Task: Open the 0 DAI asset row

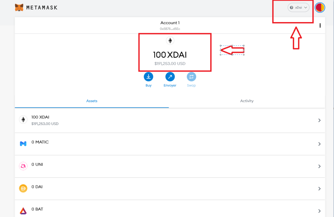Action: pos(170,189)
